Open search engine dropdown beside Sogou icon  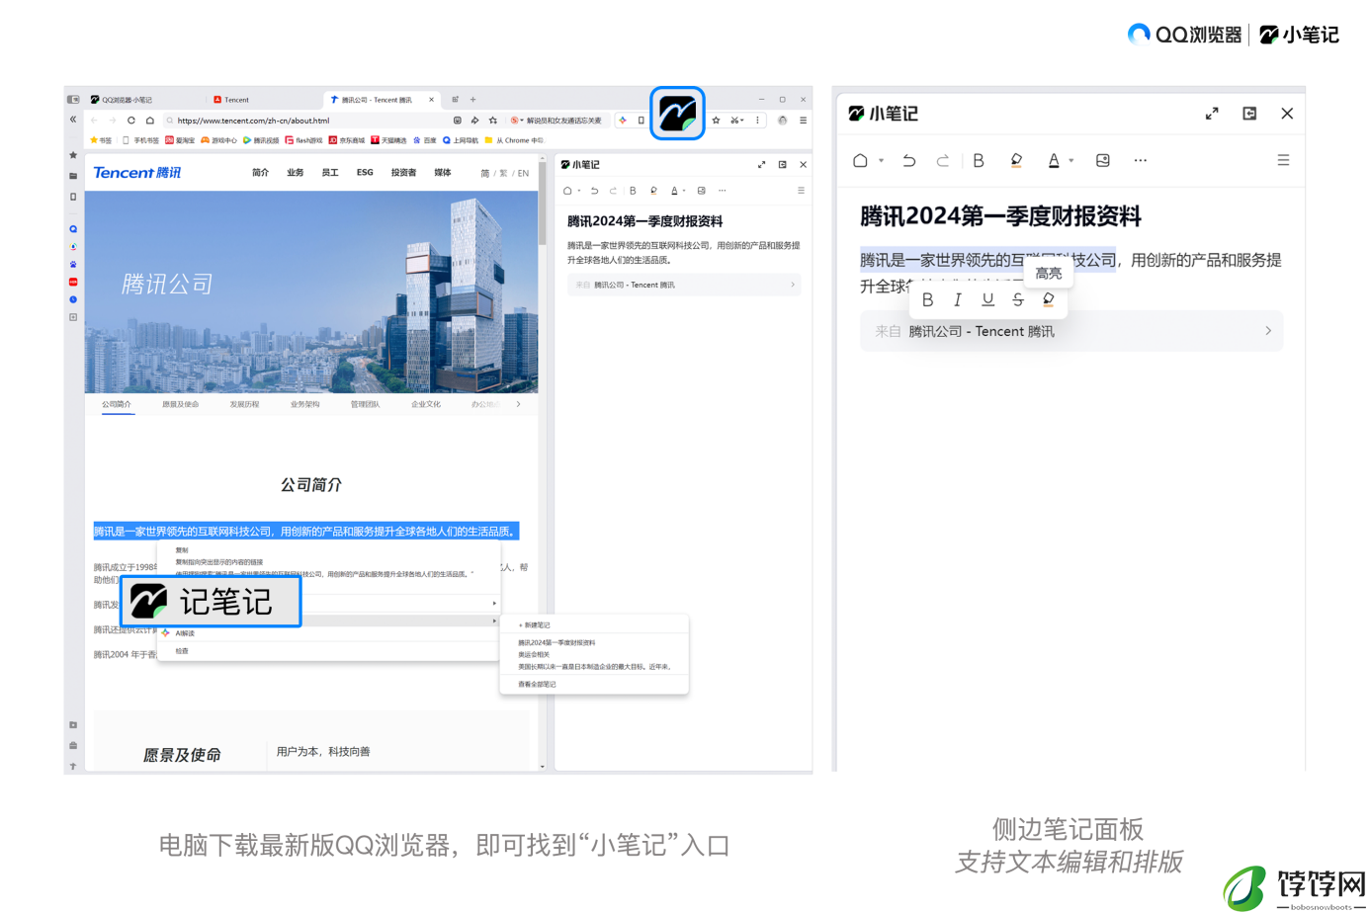(x=521, y=121)
